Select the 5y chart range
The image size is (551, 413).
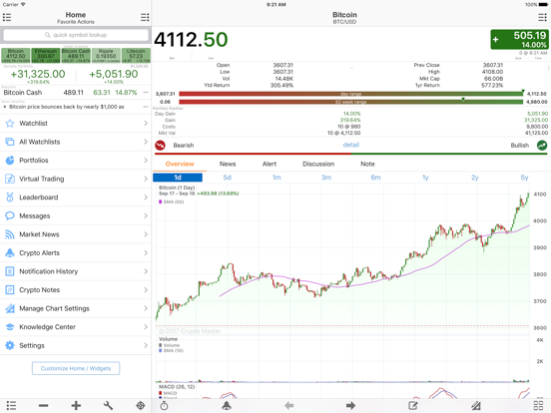524,178
